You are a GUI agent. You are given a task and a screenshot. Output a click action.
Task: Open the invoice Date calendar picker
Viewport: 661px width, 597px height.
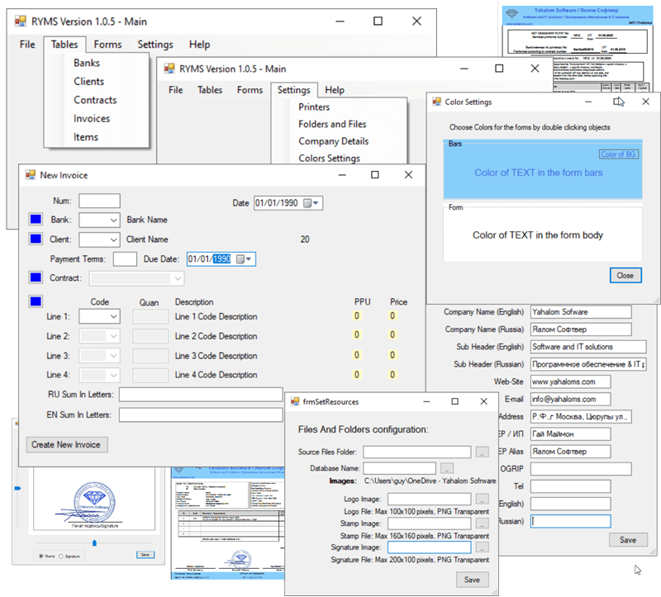click(x=311, y=203)
